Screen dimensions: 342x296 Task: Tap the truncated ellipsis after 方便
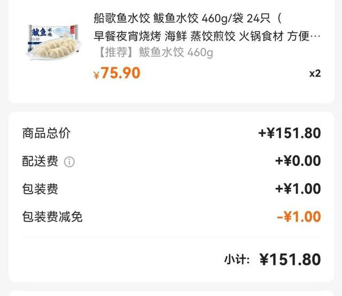click(316, 36)
